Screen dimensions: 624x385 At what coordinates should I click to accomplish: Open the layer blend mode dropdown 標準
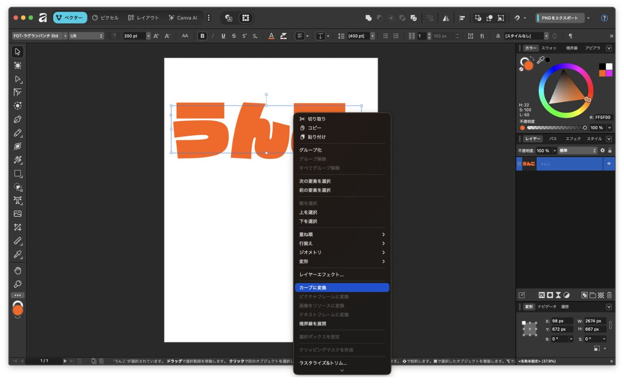[578, 151]
